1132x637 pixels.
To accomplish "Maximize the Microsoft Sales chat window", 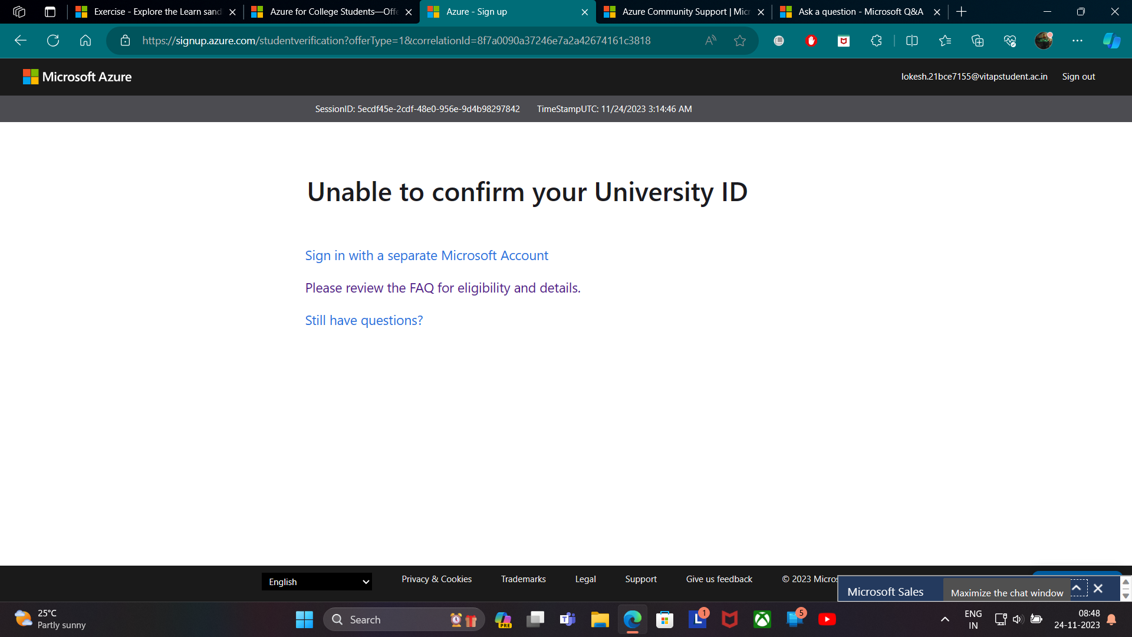I will pos(1077,589).
